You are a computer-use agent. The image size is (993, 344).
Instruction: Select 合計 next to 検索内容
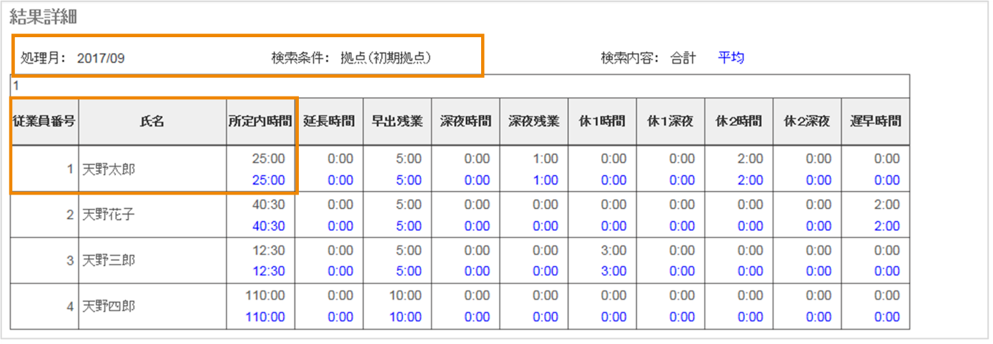tap(683, 58)
